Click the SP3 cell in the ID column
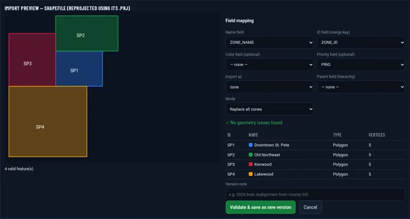This screenshot has height=219, width=410. coord(231,164)
